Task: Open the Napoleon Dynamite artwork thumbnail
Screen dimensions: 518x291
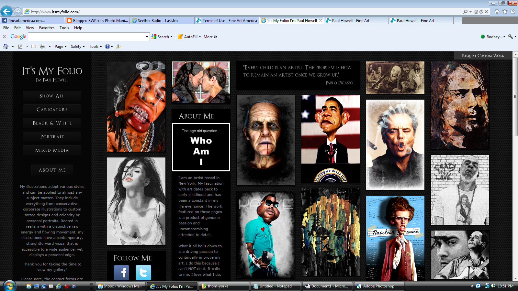Action: pos(395,238)
